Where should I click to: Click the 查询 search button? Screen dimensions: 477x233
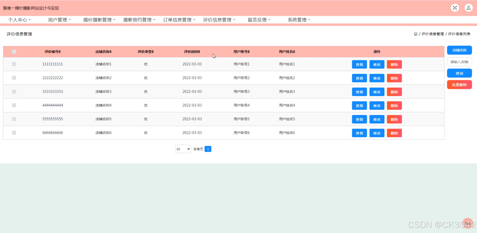tap(459, 73)
